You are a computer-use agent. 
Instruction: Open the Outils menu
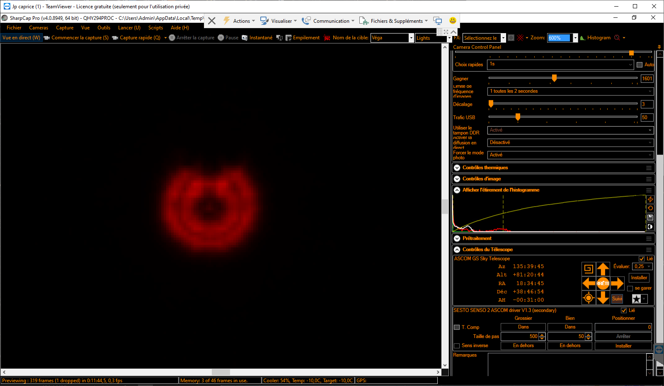(104, 28)
